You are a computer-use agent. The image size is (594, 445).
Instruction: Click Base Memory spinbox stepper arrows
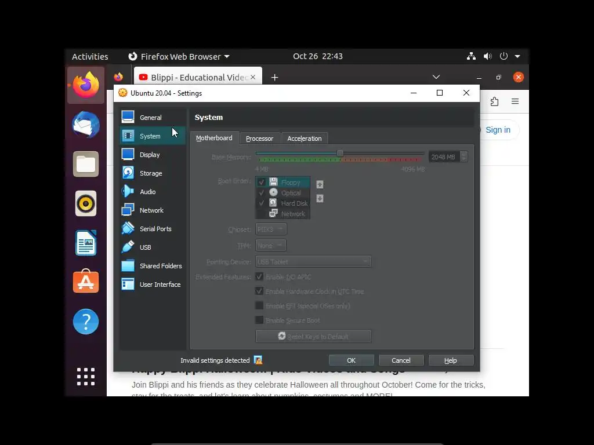pos(463,156)
